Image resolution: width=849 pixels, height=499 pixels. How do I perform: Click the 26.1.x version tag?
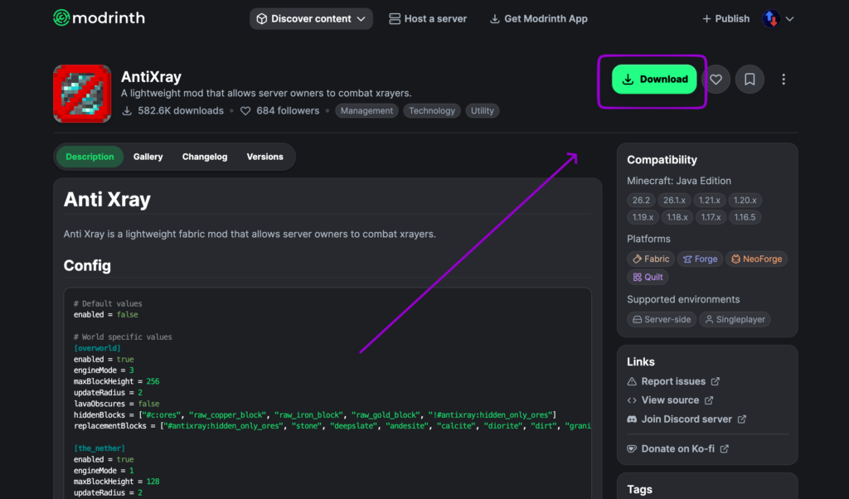pos(674,201)
